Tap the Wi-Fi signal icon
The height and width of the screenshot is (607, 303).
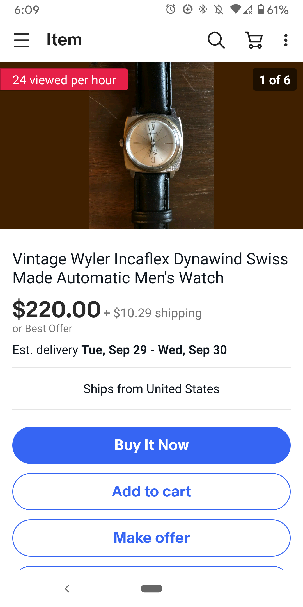235,10
